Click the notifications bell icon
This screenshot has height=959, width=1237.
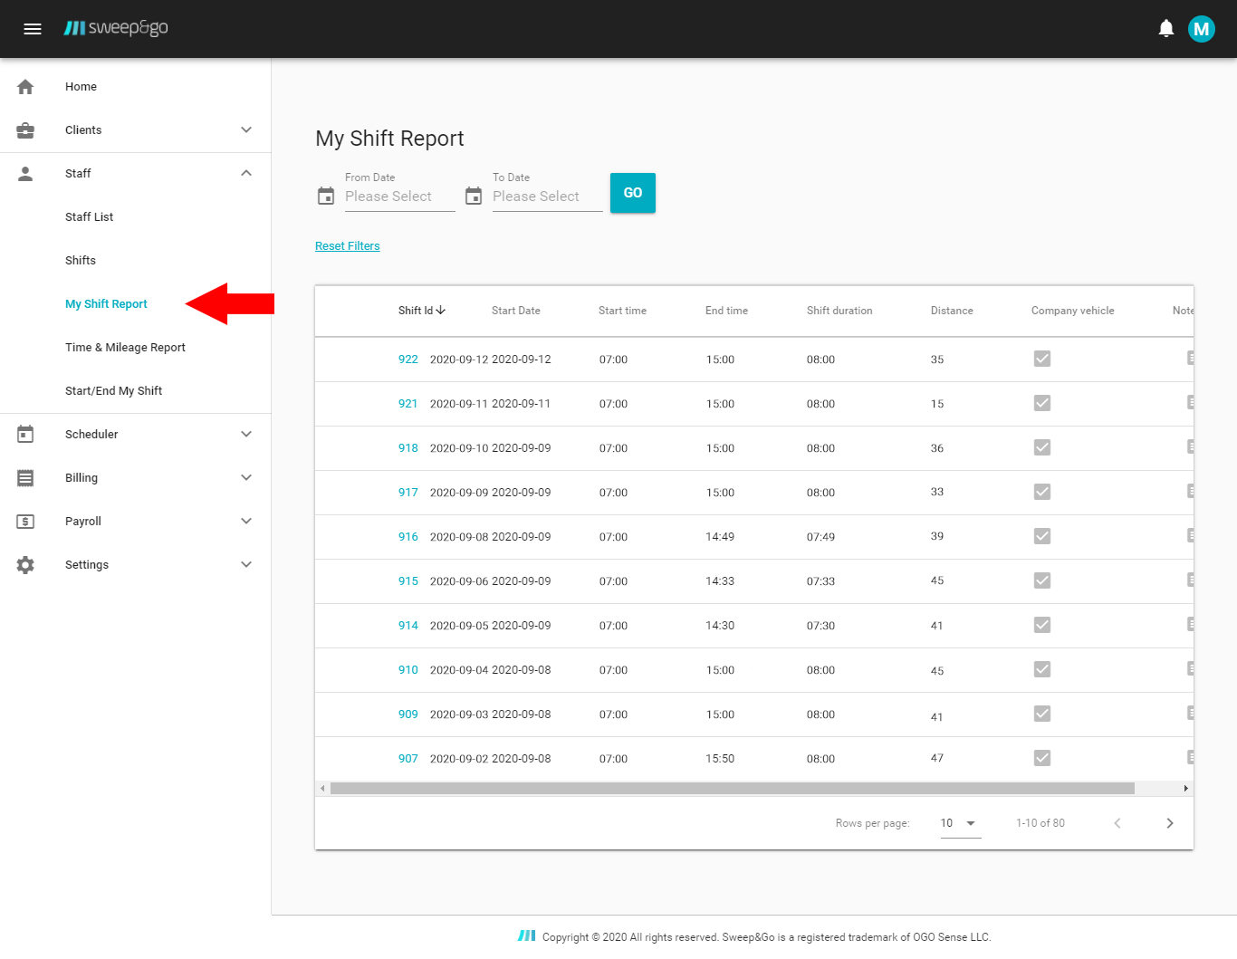point(1165,29)
